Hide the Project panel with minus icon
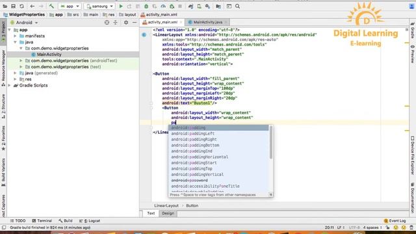416x234 pixels. pyautogui.click(x=135, y=23)
